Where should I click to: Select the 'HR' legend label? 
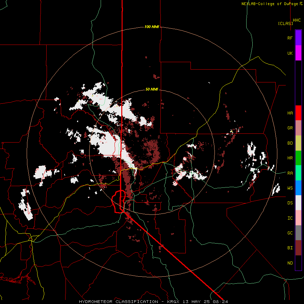coord(290,158)
